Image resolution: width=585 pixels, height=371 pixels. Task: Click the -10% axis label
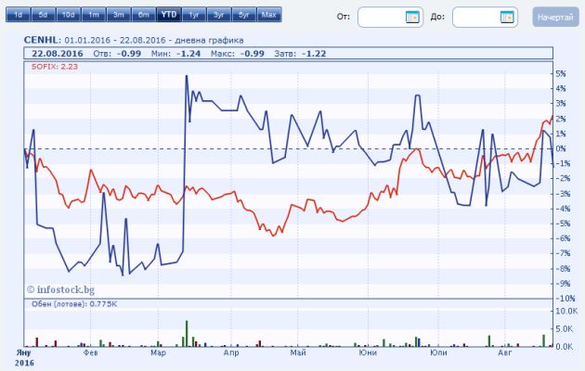coord(565,299)
